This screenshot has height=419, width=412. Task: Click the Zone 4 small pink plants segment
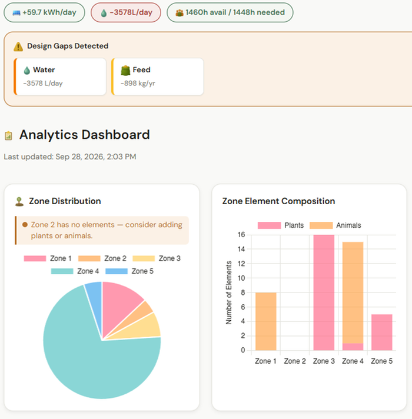pyautogui.click(x=353, y=347)
